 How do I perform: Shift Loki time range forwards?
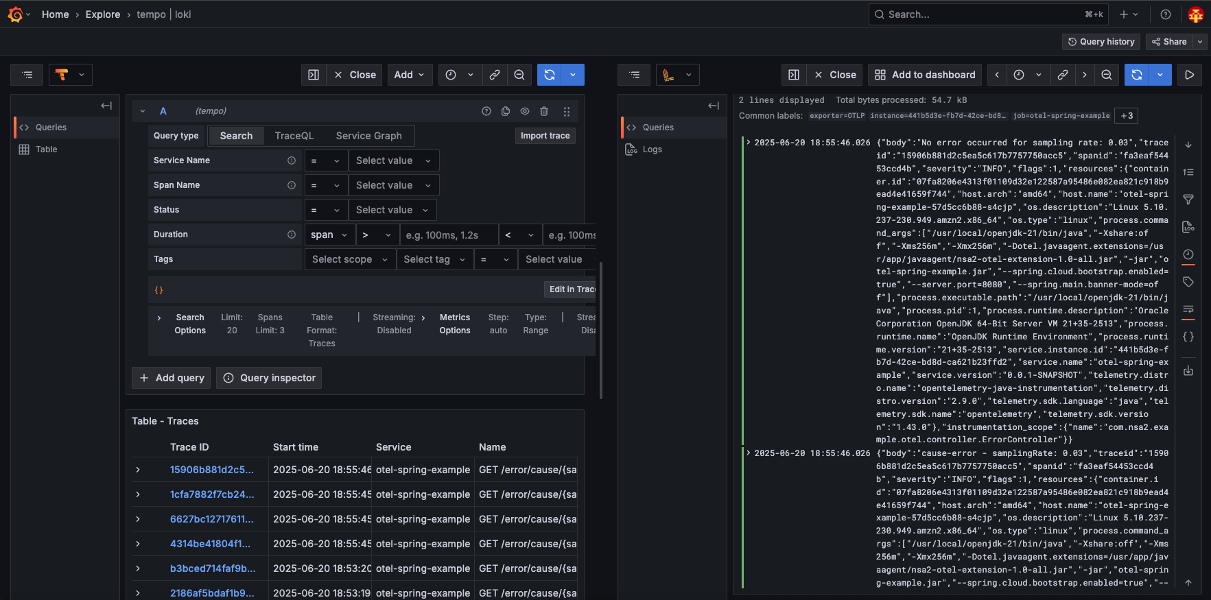[1085, 75]
